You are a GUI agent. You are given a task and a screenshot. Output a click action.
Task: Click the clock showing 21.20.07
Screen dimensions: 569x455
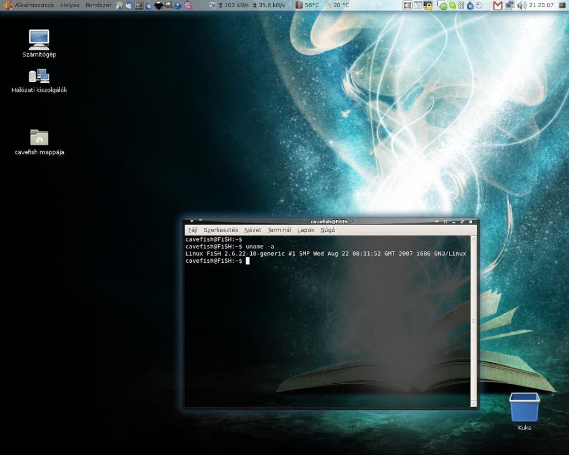(541, 6)
